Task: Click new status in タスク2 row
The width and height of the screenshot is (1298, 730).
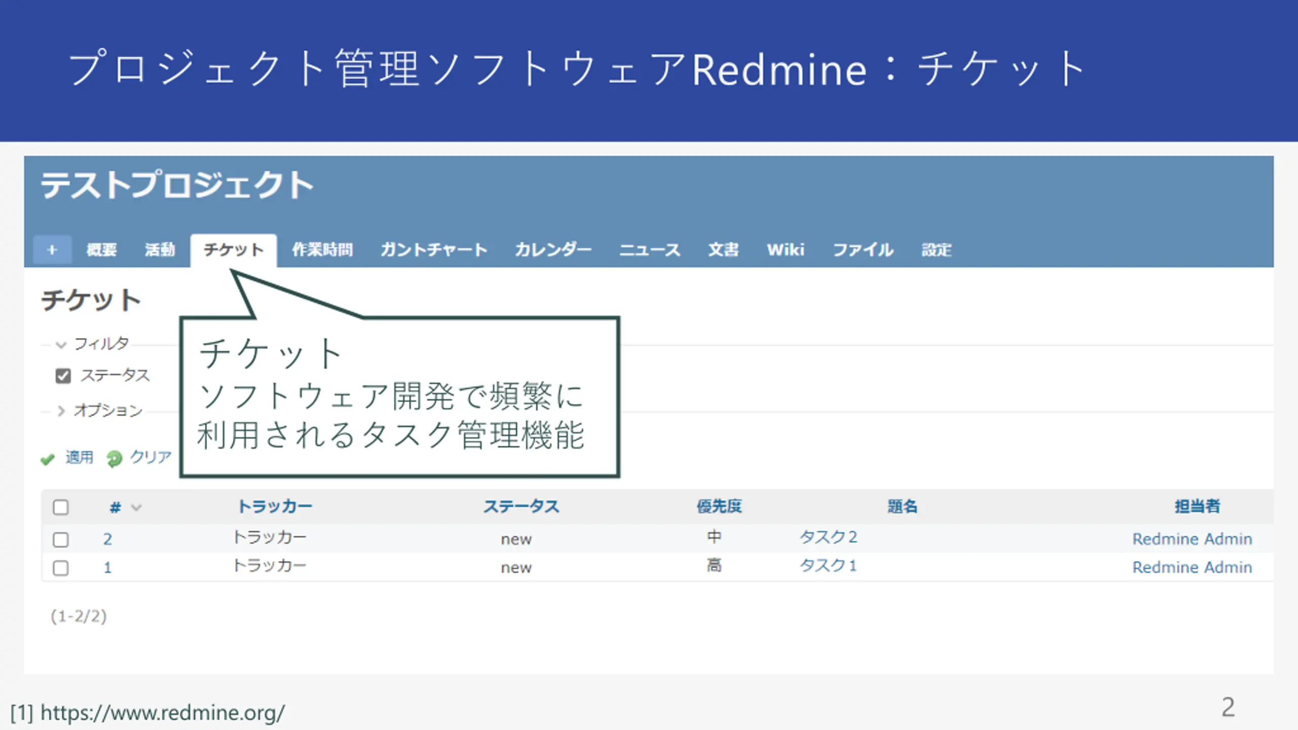Action: coord(516,539)
